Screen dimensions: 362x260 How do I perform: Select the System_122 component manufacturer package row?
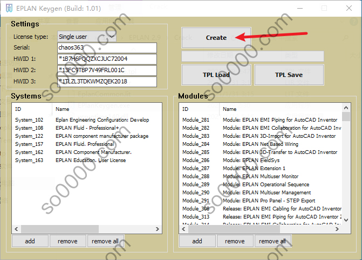pos(87,136)
